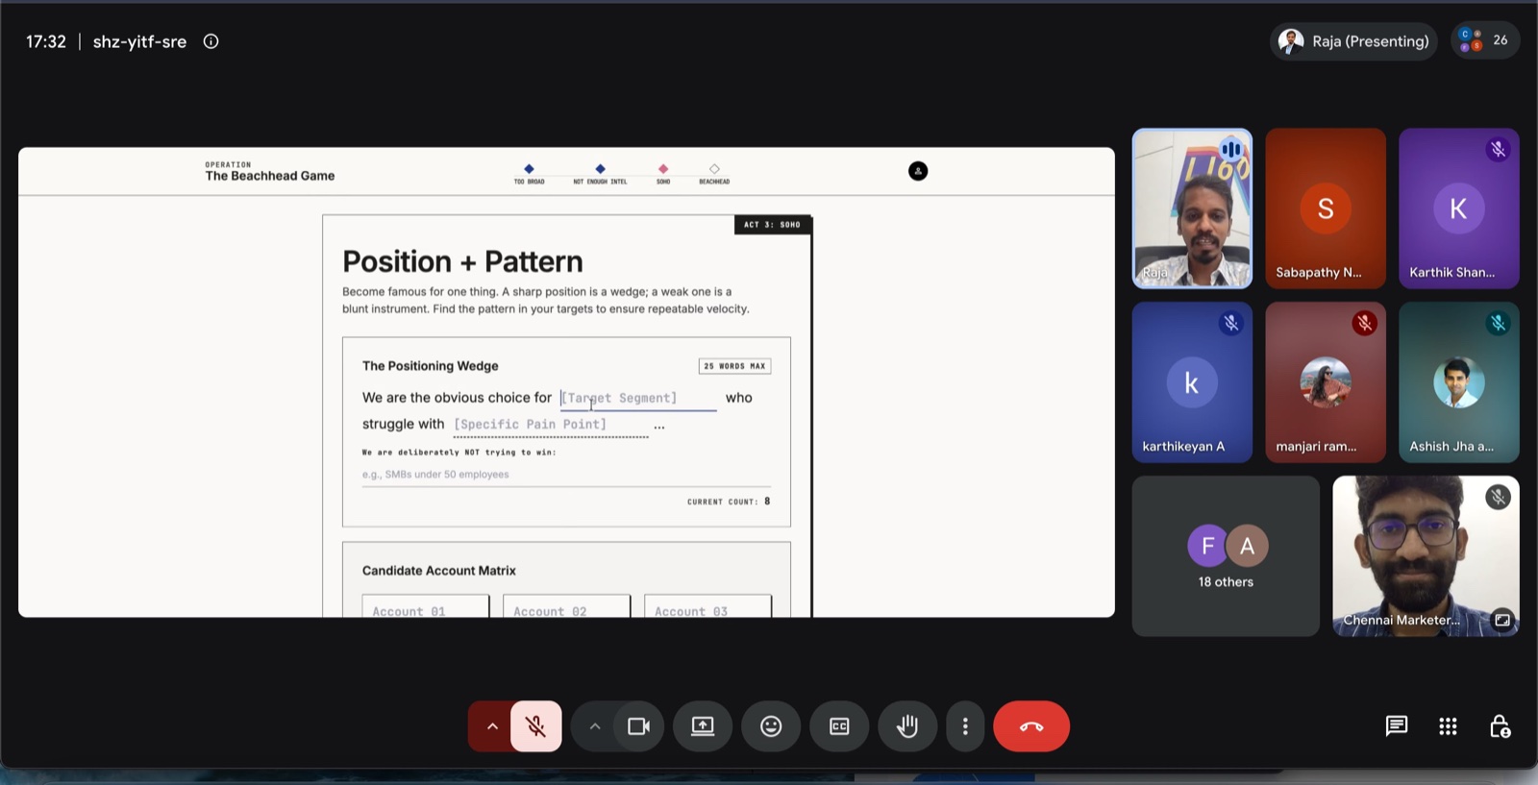Select Ashish Jha's participant tile
1538x785 pixels.
click(x=1459, y=382)
